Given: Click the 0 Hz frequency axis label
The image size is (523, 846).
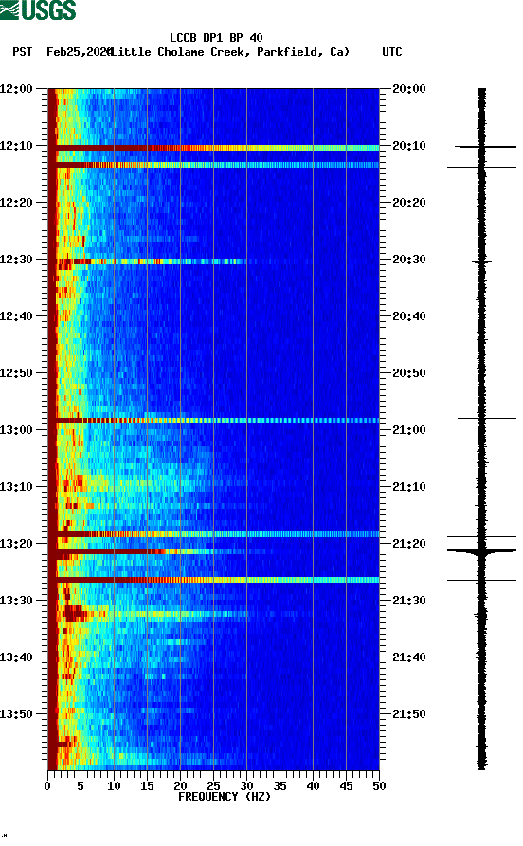Looking at the screenshot, I should tap(47, 786).
